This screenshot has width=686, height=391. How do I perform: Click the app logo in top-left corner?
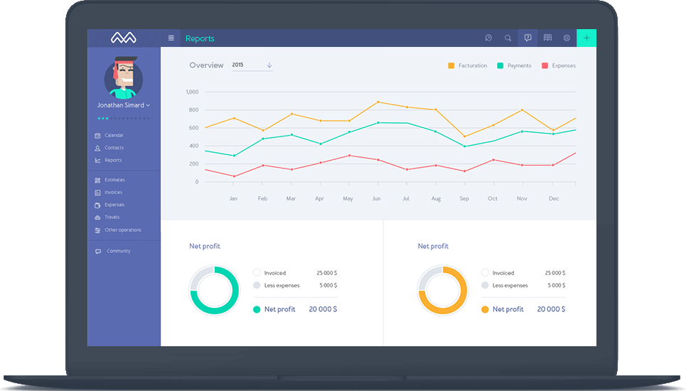click(x=123, y=38)
